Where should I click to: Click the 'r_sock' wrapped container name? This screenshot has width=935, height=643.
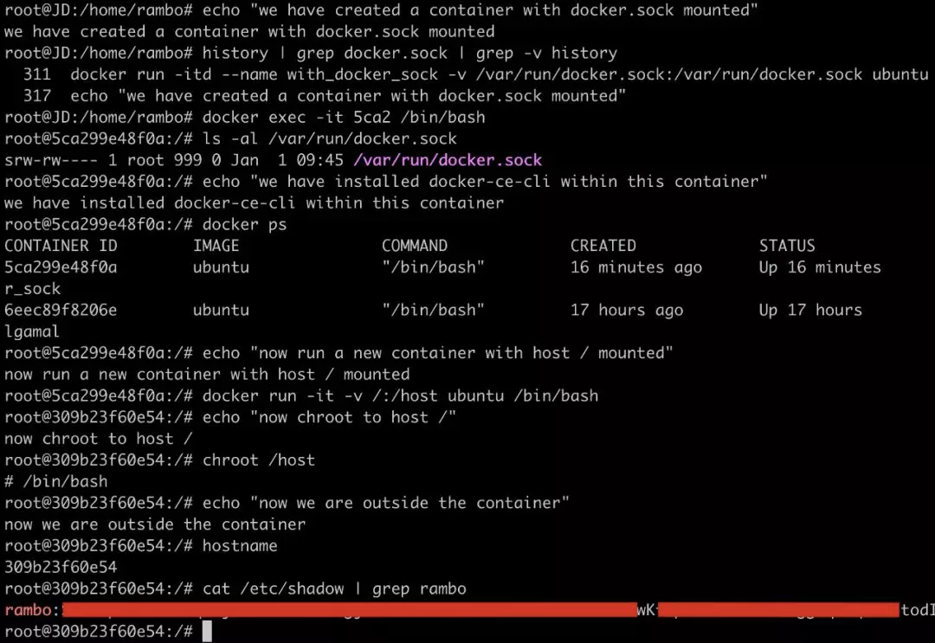[x=32, y=288]
